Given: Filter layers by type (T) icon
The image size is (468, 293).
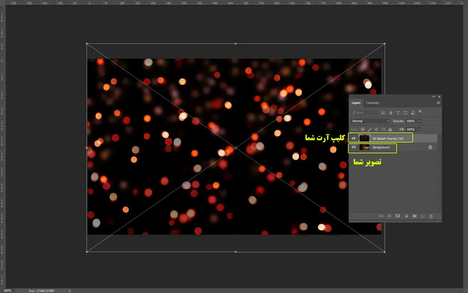Looking at the screenshot, I should [398, 112].
